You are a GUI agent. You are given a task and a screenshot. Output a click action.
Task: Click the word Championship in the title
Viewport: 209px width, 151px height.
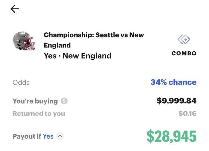tap(68, 35)
